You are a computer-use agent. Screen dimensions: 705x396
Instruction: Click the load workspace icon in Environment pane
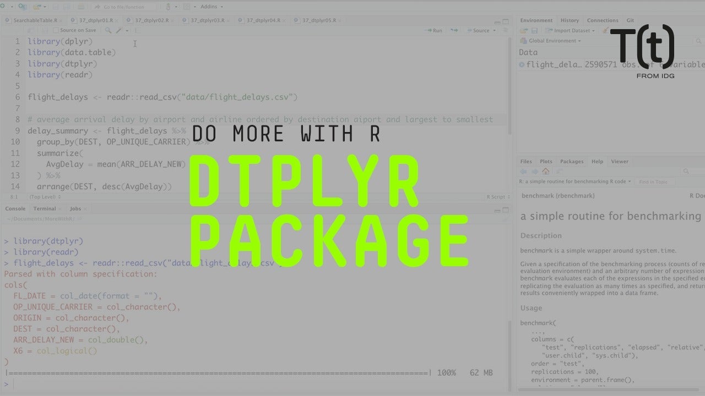[x=523, y=31]
